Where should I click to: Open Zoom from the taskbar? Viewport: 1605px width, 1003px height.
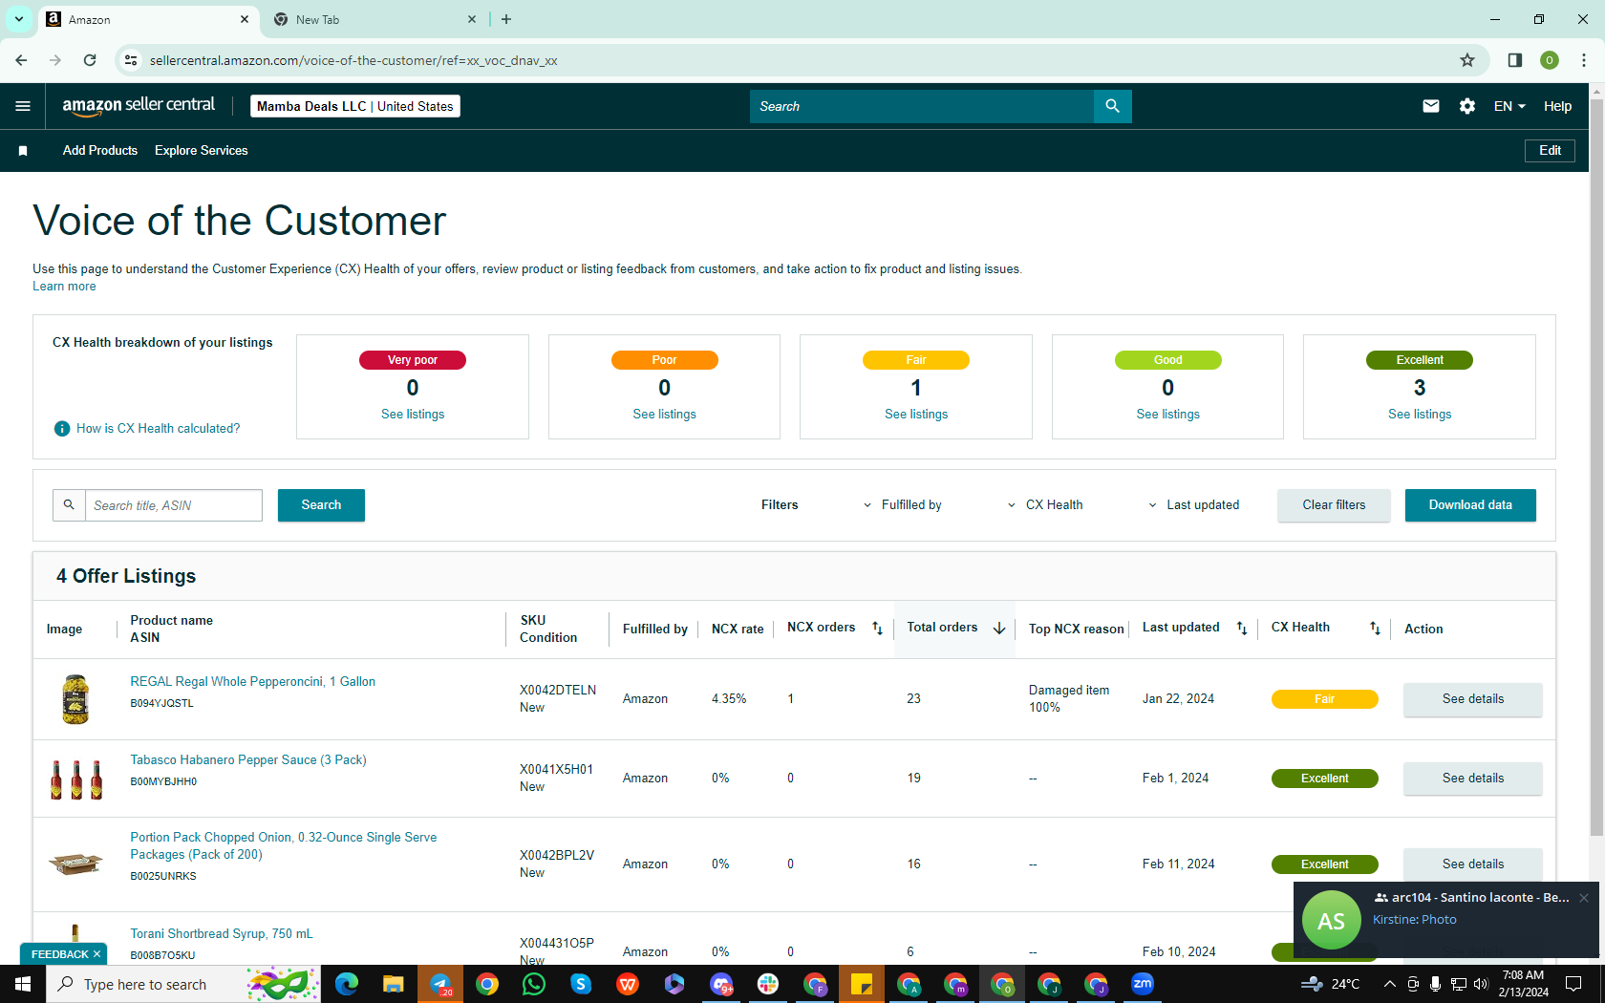[x=1143, y=984]
